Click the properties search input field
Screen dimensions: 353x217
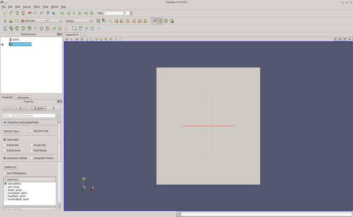[x=29, y=116]
